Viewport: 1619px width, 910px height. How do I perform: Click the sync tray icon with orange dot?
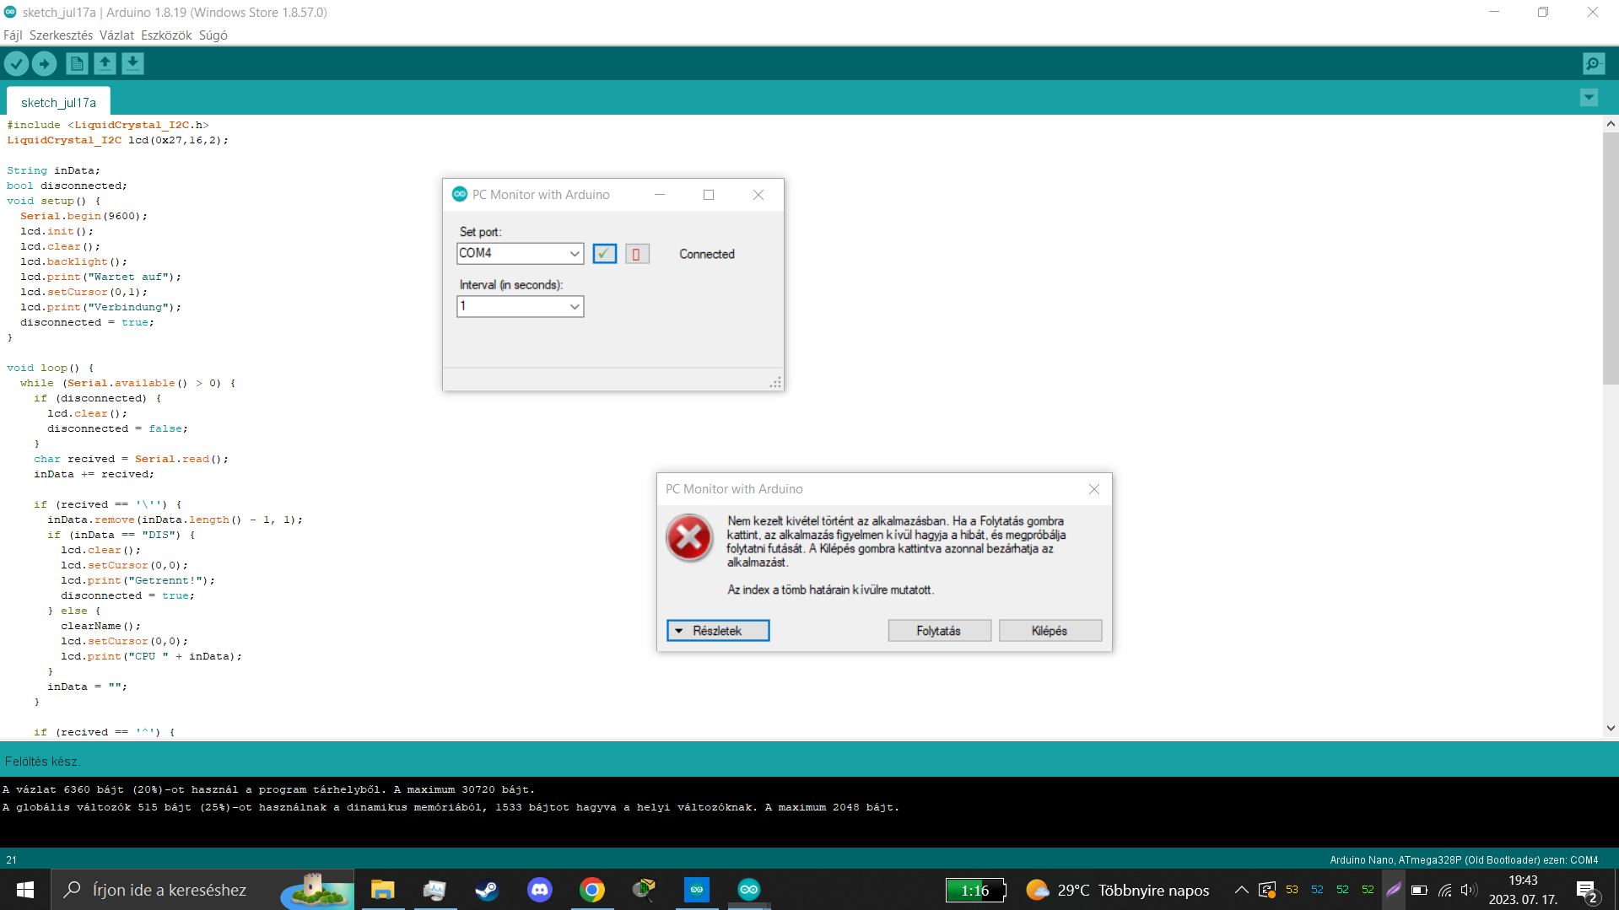pos(1266,890)
